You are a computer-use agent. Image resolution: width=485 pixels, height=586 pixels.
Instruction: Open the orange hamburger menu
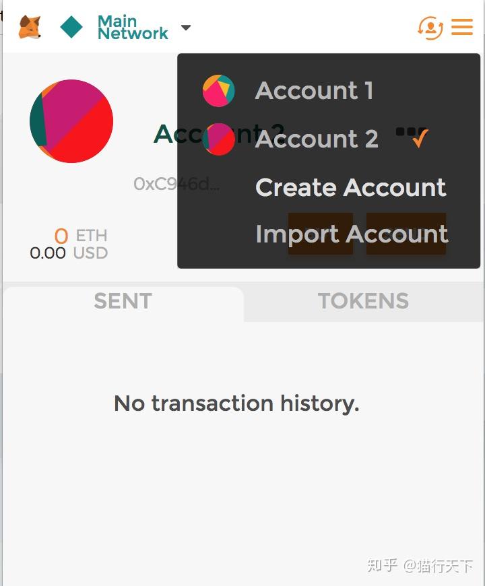[x=462, y=27]
